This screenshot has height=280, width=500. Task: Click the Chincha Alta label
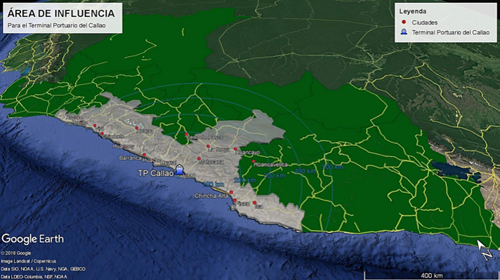tap(211, 196)
